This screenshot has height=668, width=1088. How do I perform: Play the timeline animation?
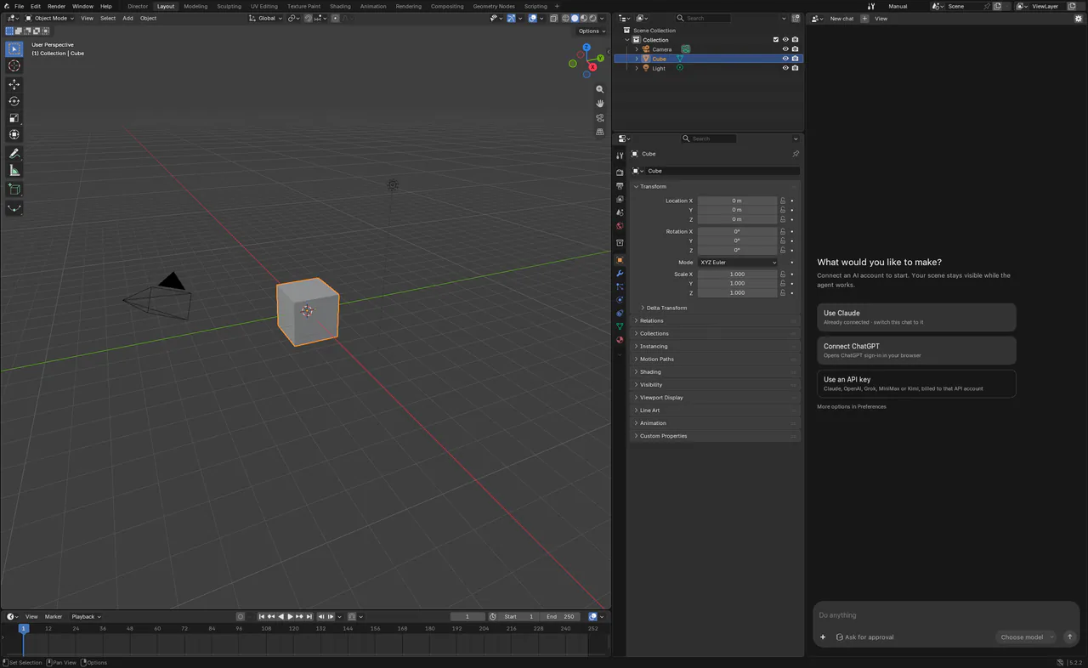290,617
